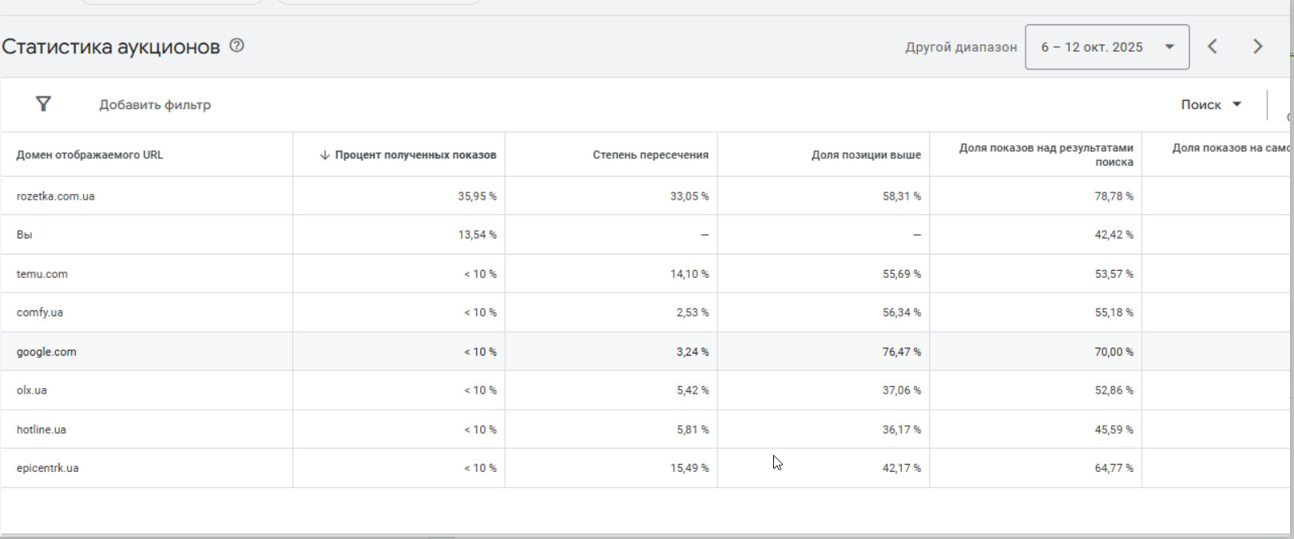Click the olx.ua domain cell
The image size is (1294, 539).
[32, 390]
